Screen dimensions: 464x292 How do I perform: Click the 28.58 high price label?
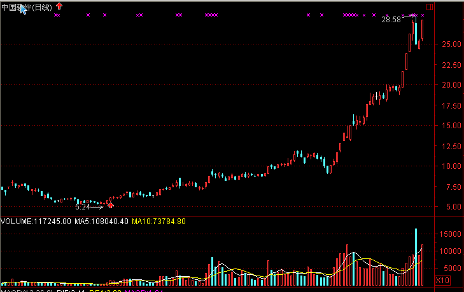pos(391,20)
